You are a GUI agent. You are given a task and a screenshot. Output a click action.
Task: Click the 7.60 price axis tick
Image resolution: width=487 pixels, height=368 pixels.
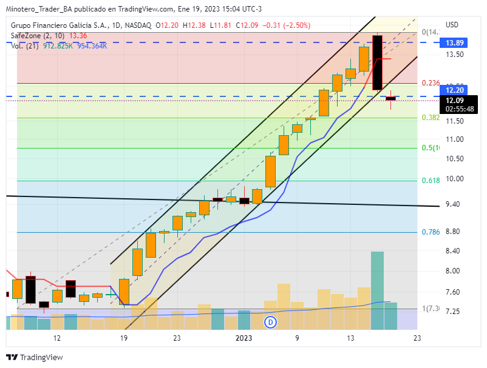tap(453, 292)
